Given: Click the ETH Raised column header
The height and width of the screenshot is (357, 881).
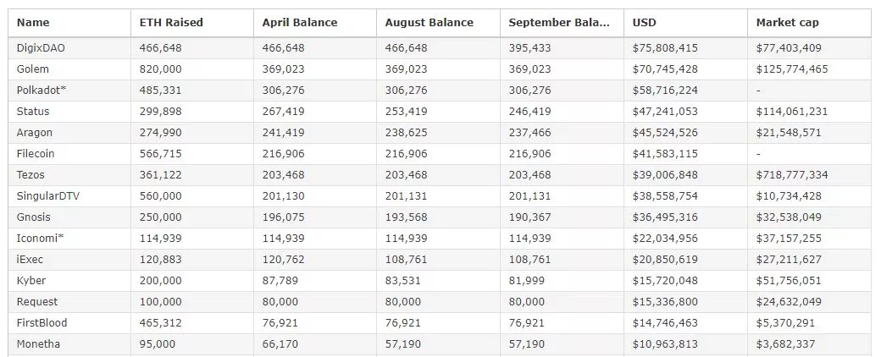Looking at the screenshot, I should [x=171, y=23].
